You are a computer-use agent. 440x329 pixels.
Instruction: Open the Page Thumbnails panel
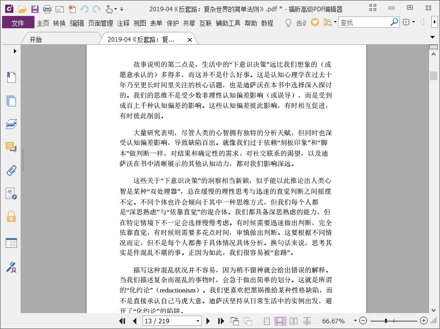(x=11, y=101)
